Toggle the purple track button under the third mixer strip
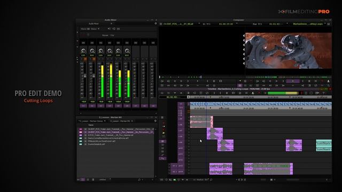342x192 pixels. (101, 106)
